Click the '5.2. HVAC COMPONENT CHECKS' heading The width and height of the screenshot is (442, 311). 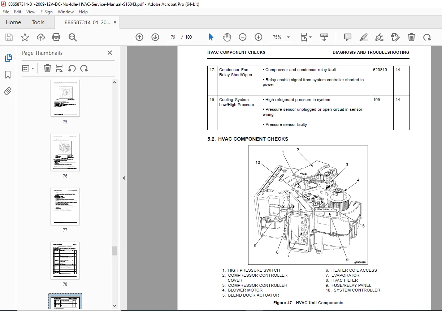248,139
